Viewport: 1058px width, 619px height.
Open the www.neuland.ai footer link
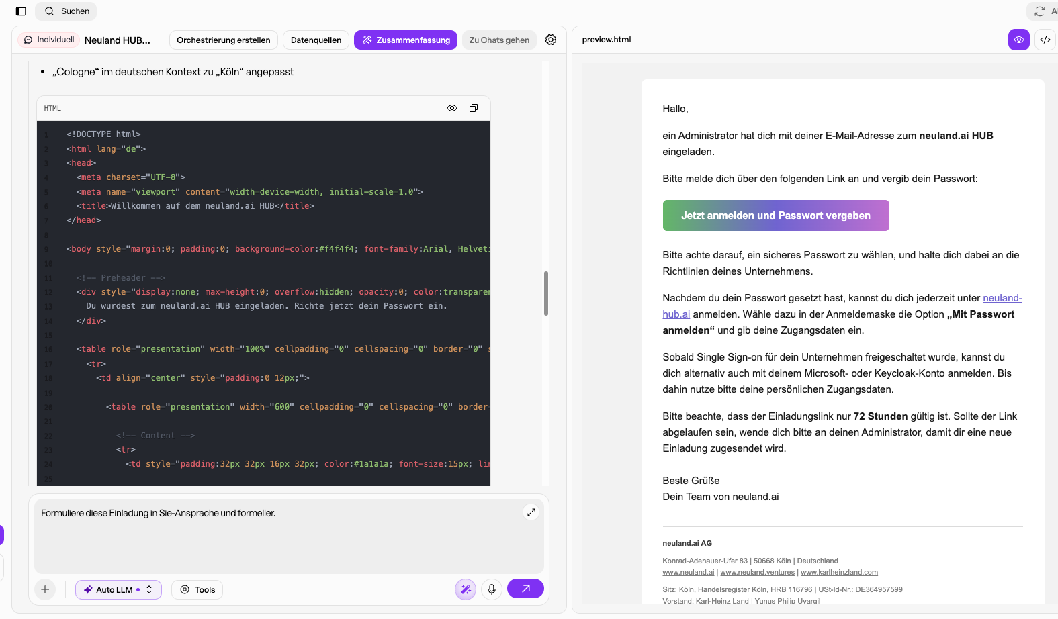[x=689, y=573]
